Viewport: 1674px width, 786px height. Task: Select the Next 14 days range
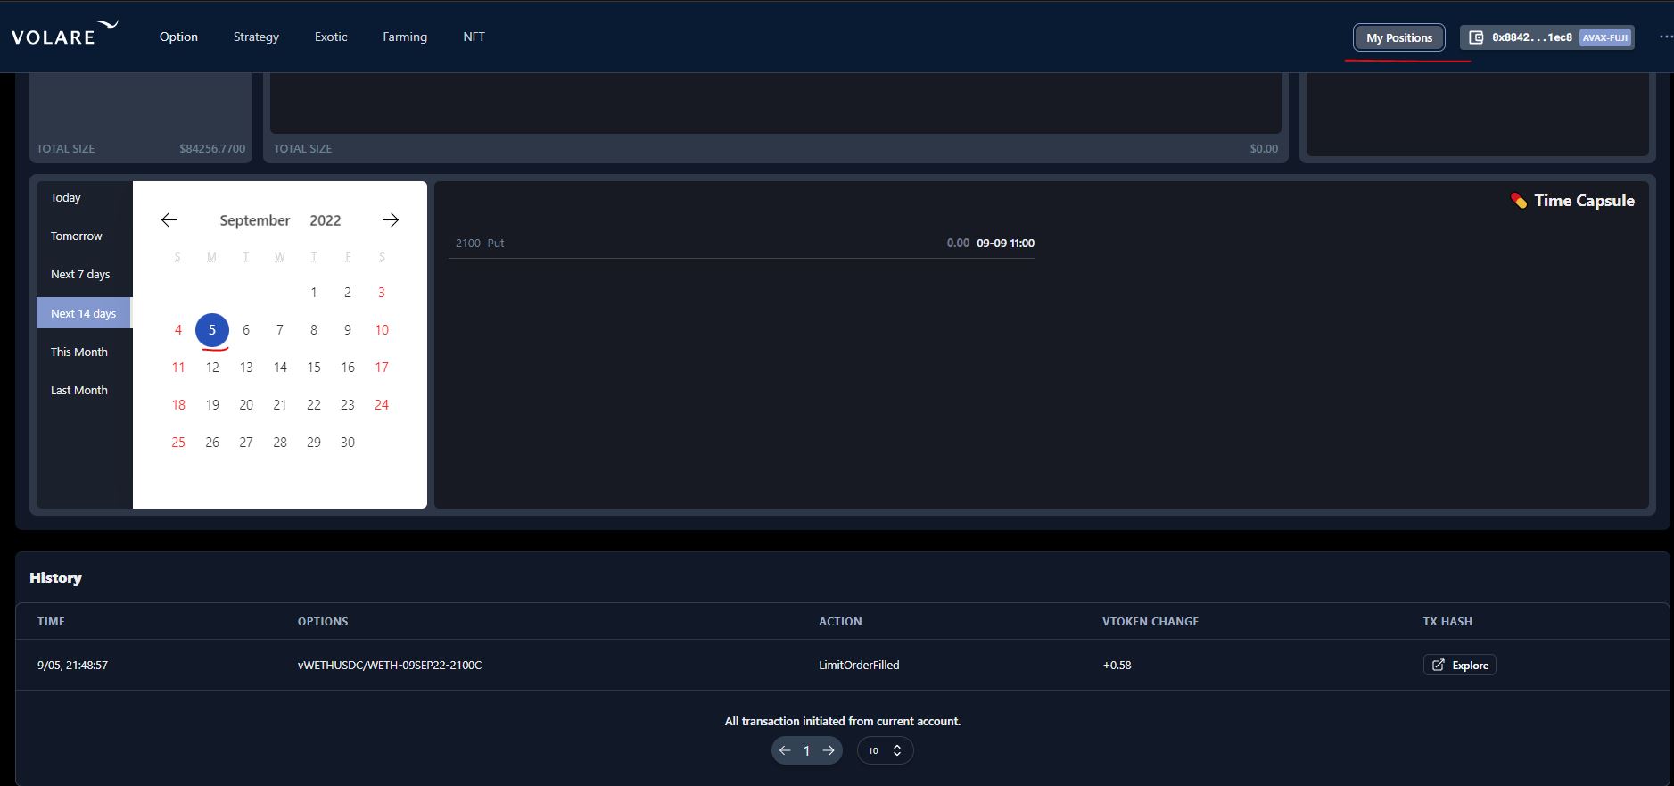pyautogui.click(x=84, y=313)
